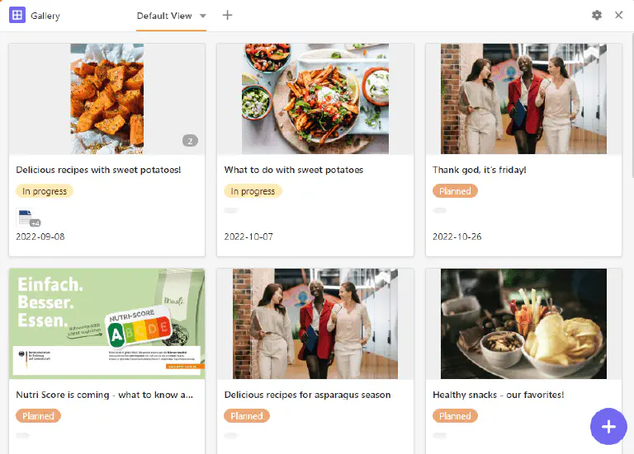634x454 pixels.
Task: Open the sweet potato fries platter image
Action: point(315,99)
